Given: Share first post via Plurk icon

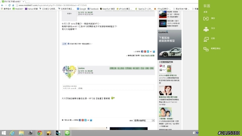Looking at the screenshot, I should click(x=151, y=51).
